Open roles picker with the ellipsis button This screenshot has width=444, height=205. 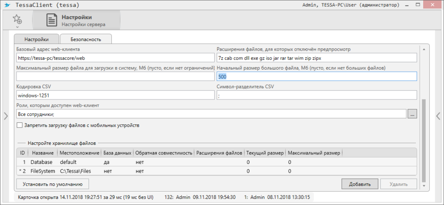click(x=412, y=114)
